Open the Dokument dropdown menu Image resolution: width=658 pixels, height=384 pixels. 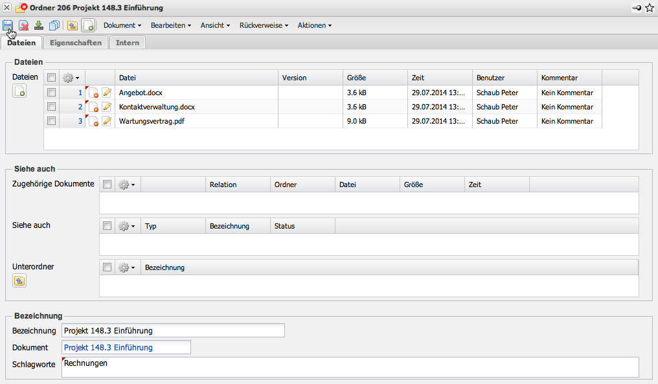click(122, 26)
